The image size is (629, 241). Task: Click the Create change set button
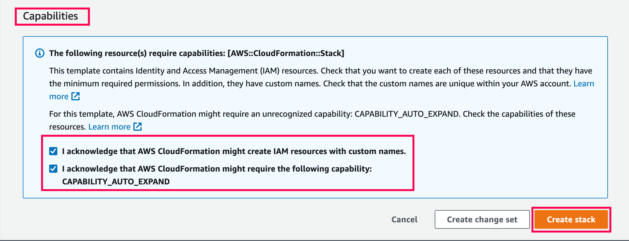(x=482, y=219)
